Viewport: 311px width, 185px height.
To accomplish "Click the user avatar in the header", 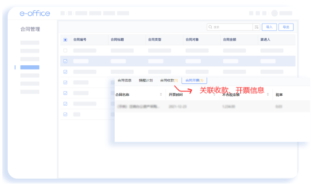I will coord(274,14).
